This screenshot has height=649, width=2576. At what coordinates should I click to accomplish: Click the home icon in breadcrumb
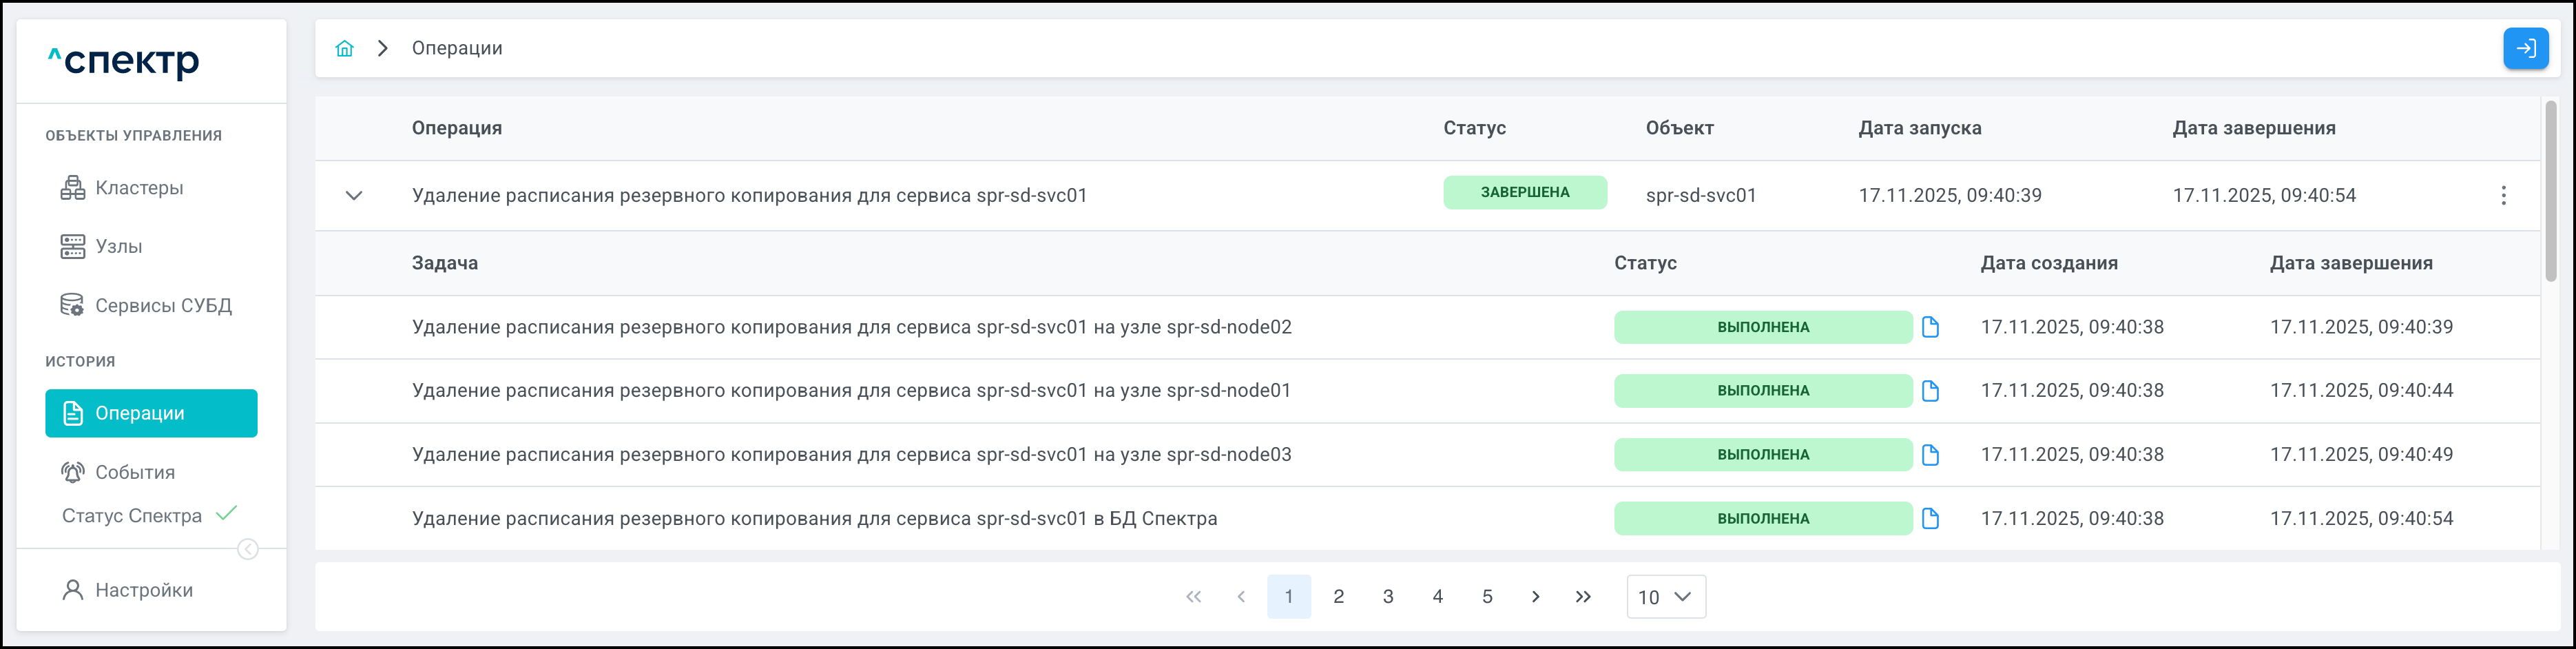tap(344, 48)
